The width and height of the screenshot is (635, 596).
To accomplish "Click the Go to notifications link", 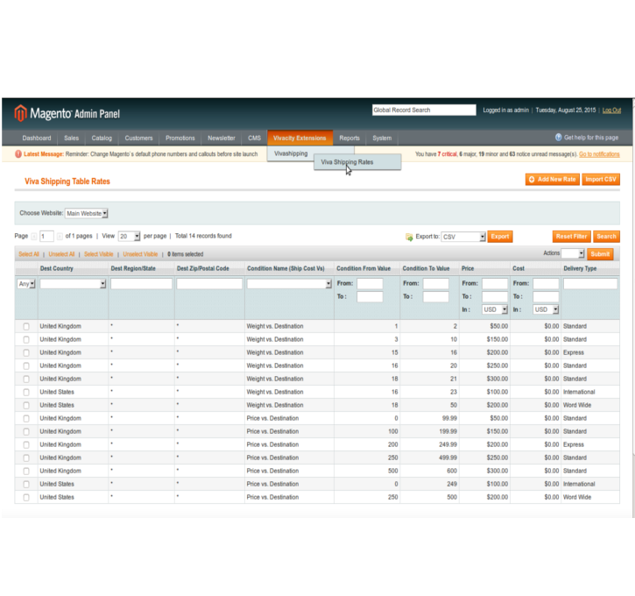I will pyautogui.click(x=599, y=154).
